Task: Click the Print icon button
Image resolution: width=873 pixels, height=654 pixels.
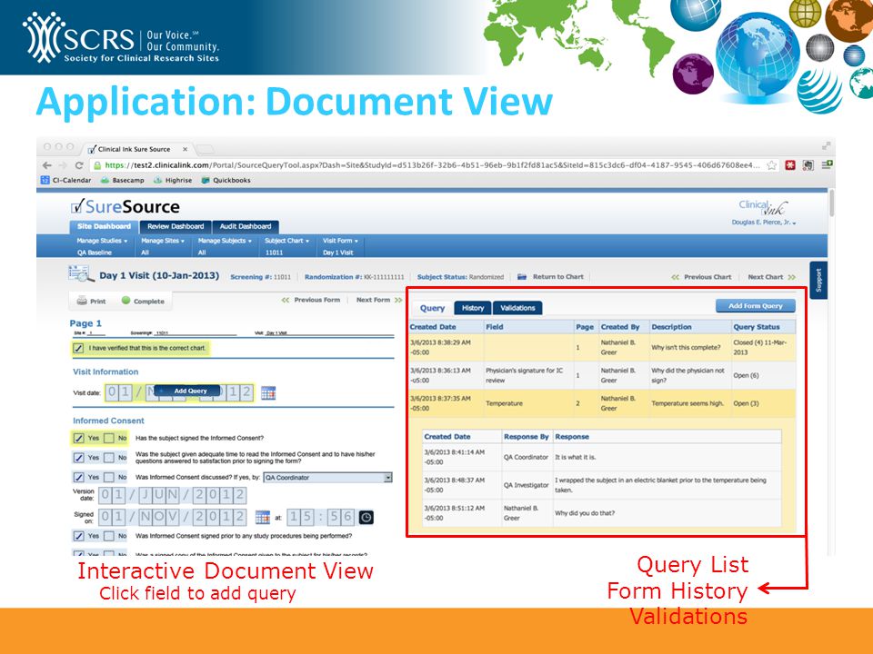Action: pos(91,301)
